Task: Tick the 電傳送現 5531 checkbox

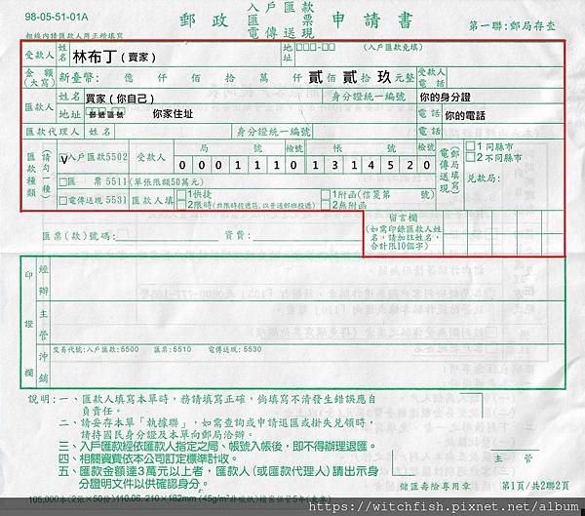Action: pos(63,201)
